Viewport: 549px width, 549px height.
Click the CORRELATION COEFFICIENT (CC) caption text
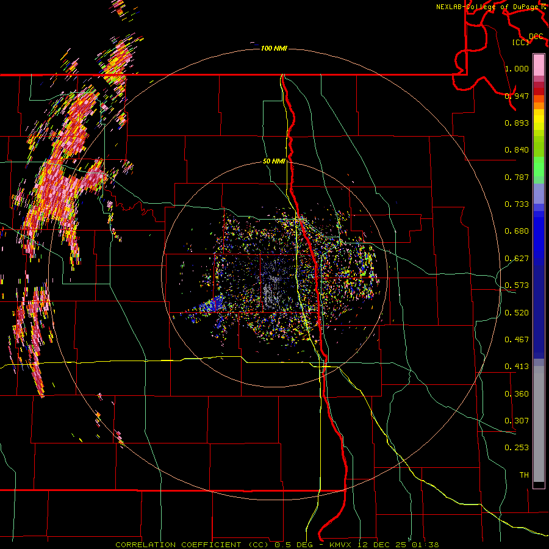click(192, 545)
